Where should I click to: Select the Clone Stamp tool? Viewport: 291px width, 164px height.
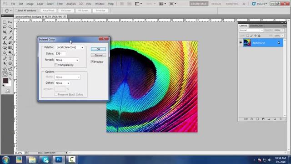(x=5, y=43)
